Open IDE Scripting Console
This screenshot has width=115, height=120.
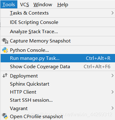(58, 22)
